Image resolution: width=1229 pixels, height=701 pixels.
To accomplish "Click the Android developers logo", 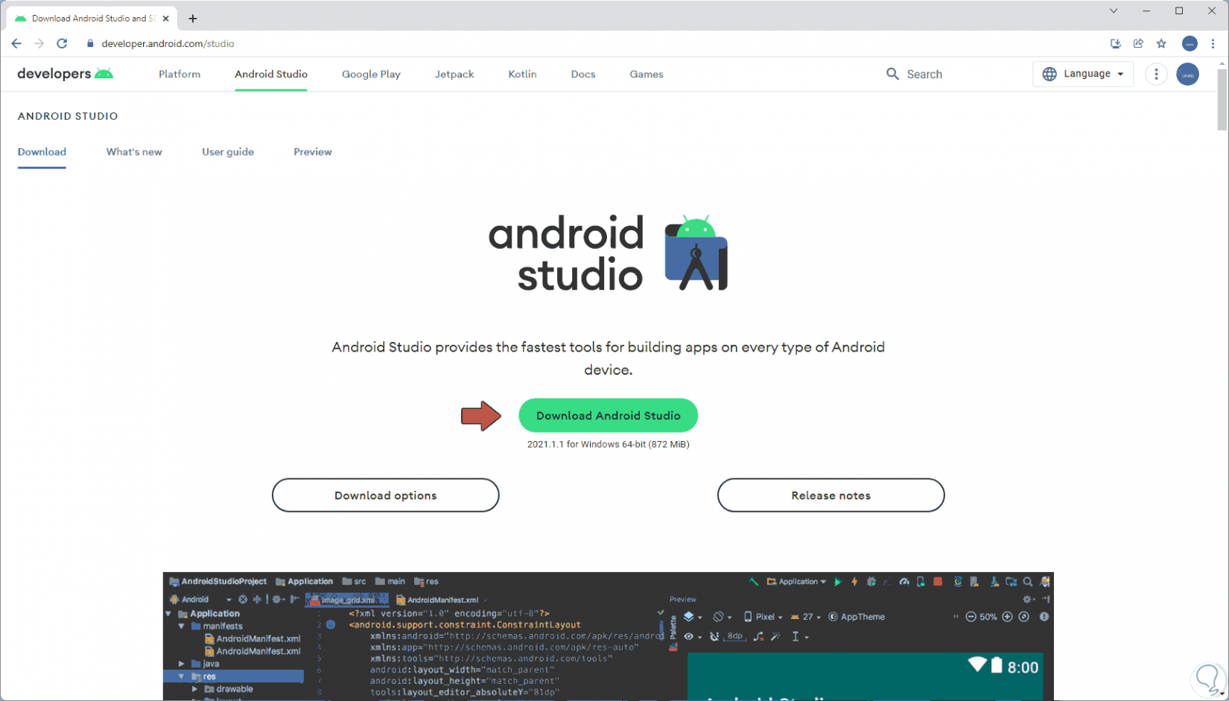I will pyautogui.click(x=65, y=74).
